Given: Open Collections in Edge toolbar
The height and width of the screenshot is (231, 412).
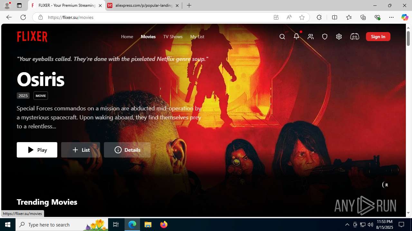Looking at the screenshot, I should coord(363,17).
